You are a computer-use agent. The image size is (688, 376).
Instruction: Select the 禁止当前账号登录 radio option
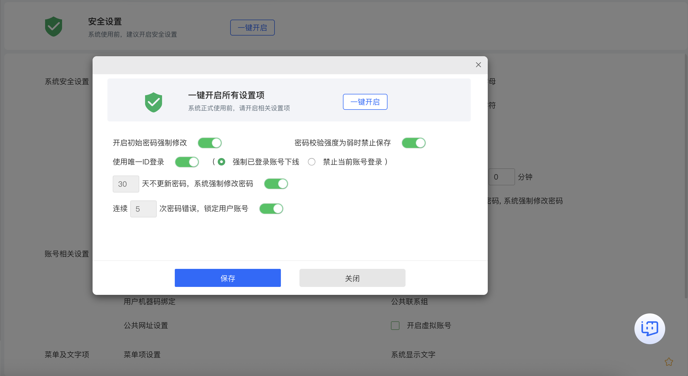[311, 162]
